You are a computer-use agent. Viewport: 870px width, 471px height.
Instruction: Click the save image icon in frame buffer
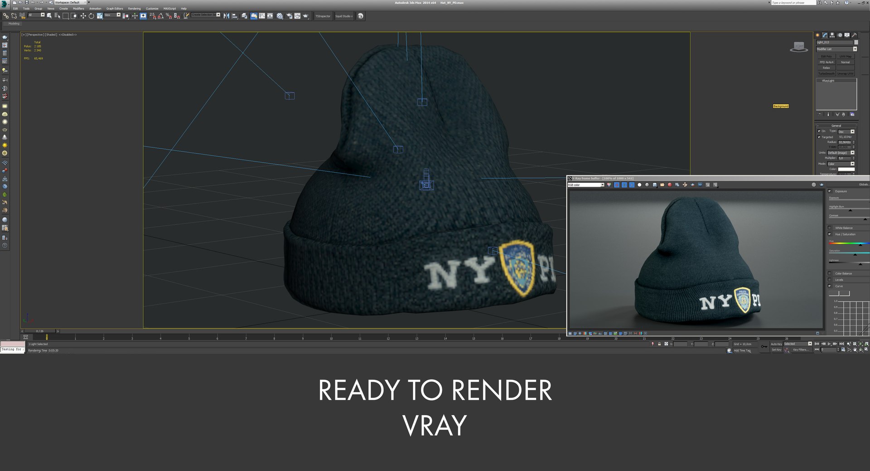[654, 185]
